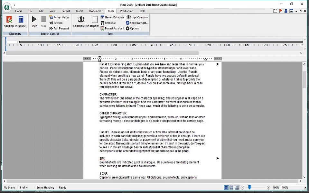
Task: Click the blue timeline marker at page start
Action: pos(5,44)
